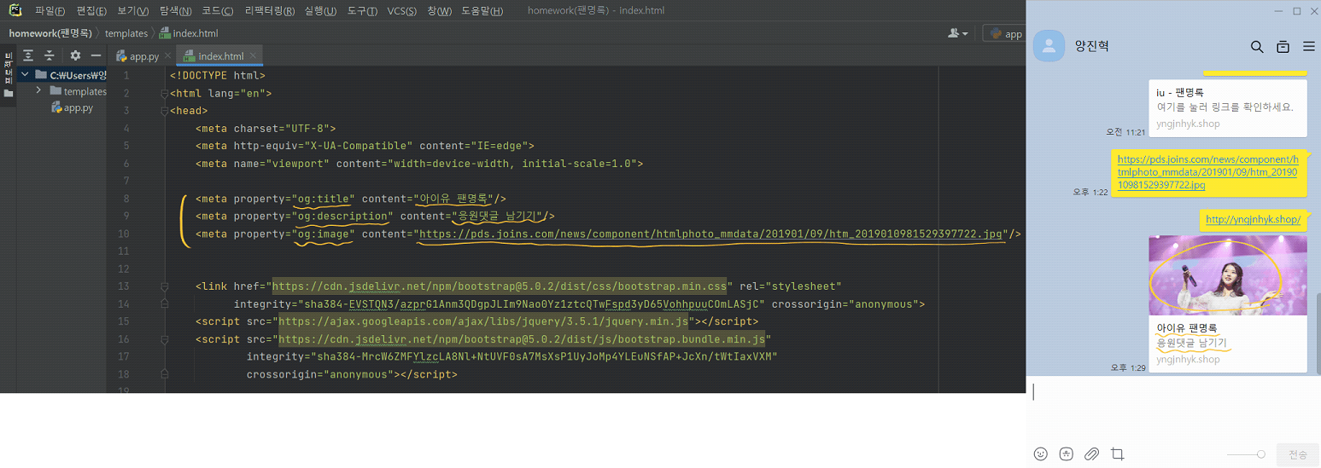This screenshot has height=468, width=1321.
Task: Open the VCS(S) menu
Action: pos(402,11)
